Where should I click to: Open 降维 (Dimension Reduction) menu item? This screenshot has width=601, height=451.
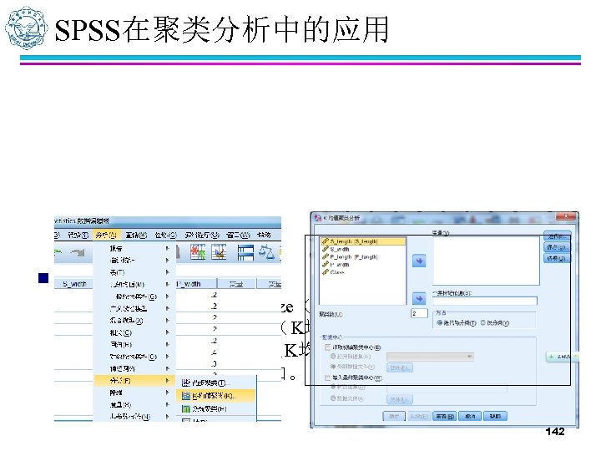[x=134, y=393]
